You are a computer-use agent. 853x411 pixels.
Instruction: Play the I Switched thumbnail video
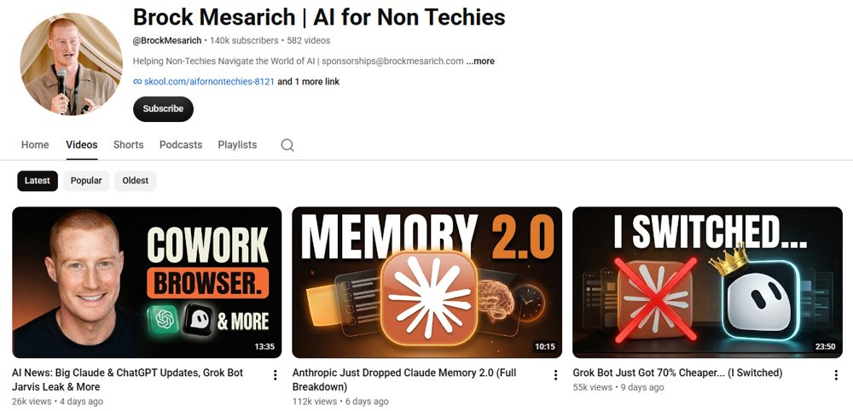pyautogui.click(x=707, y=282)
